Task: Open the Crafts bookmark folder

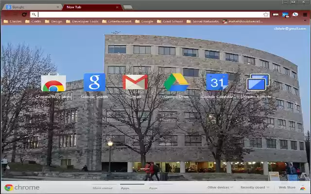Action: click(33, 21)
